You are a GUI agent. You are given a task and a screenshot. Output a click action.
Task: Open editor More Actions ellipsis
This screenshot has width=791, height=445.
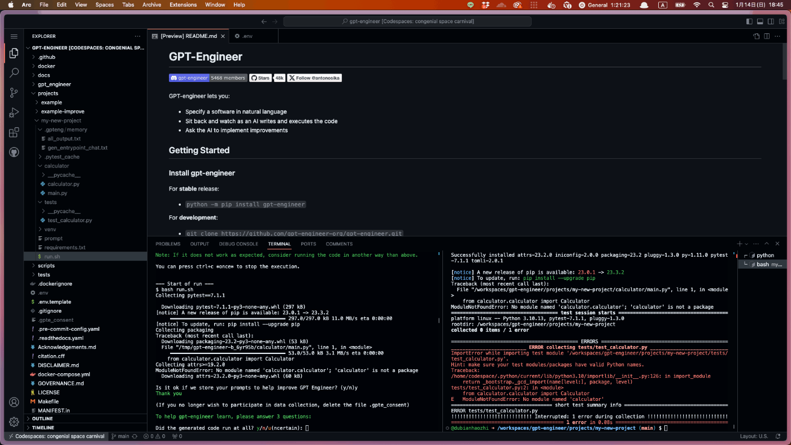(777, 36)
